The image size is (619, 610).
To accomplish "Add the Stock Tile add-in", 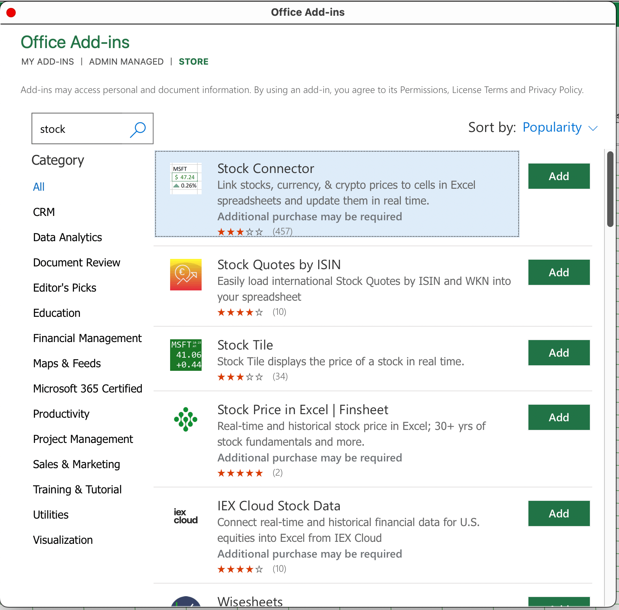I will pyautogui.click(x=559, y=353).
